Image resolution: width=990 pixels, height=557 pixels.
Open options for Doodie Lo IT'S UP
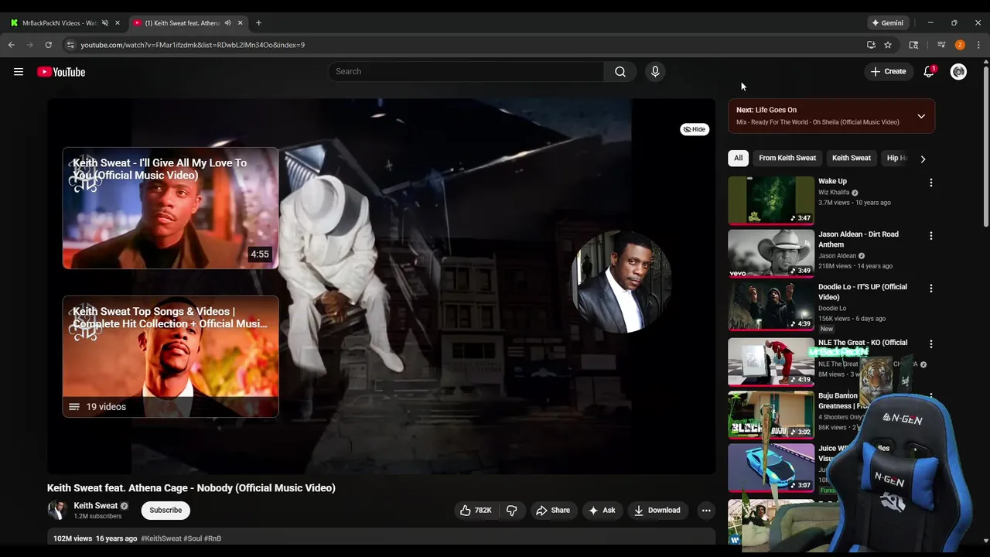(x=931, y=289)
